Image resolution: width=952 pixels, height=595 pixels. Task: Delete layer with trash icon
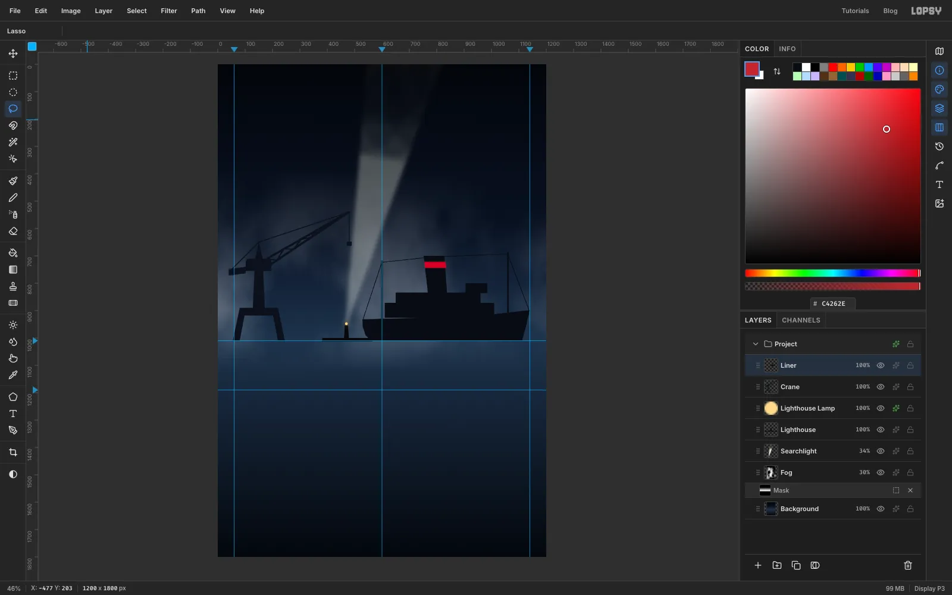(x=908, y=565)
